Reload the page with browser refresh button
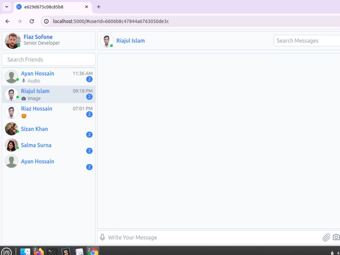Image resolution: width=340 pixels, height=255 pixels. point(32,21)
